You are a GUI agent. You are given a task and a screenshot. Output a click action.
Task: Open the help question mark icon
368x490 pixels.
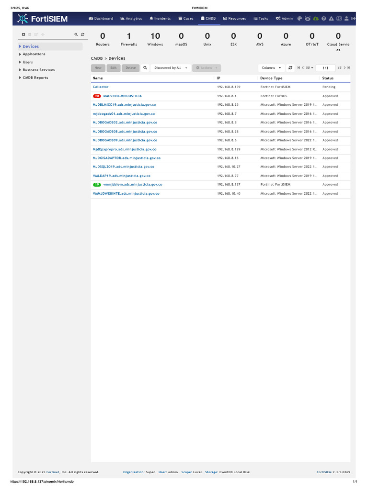coord(323,19)
